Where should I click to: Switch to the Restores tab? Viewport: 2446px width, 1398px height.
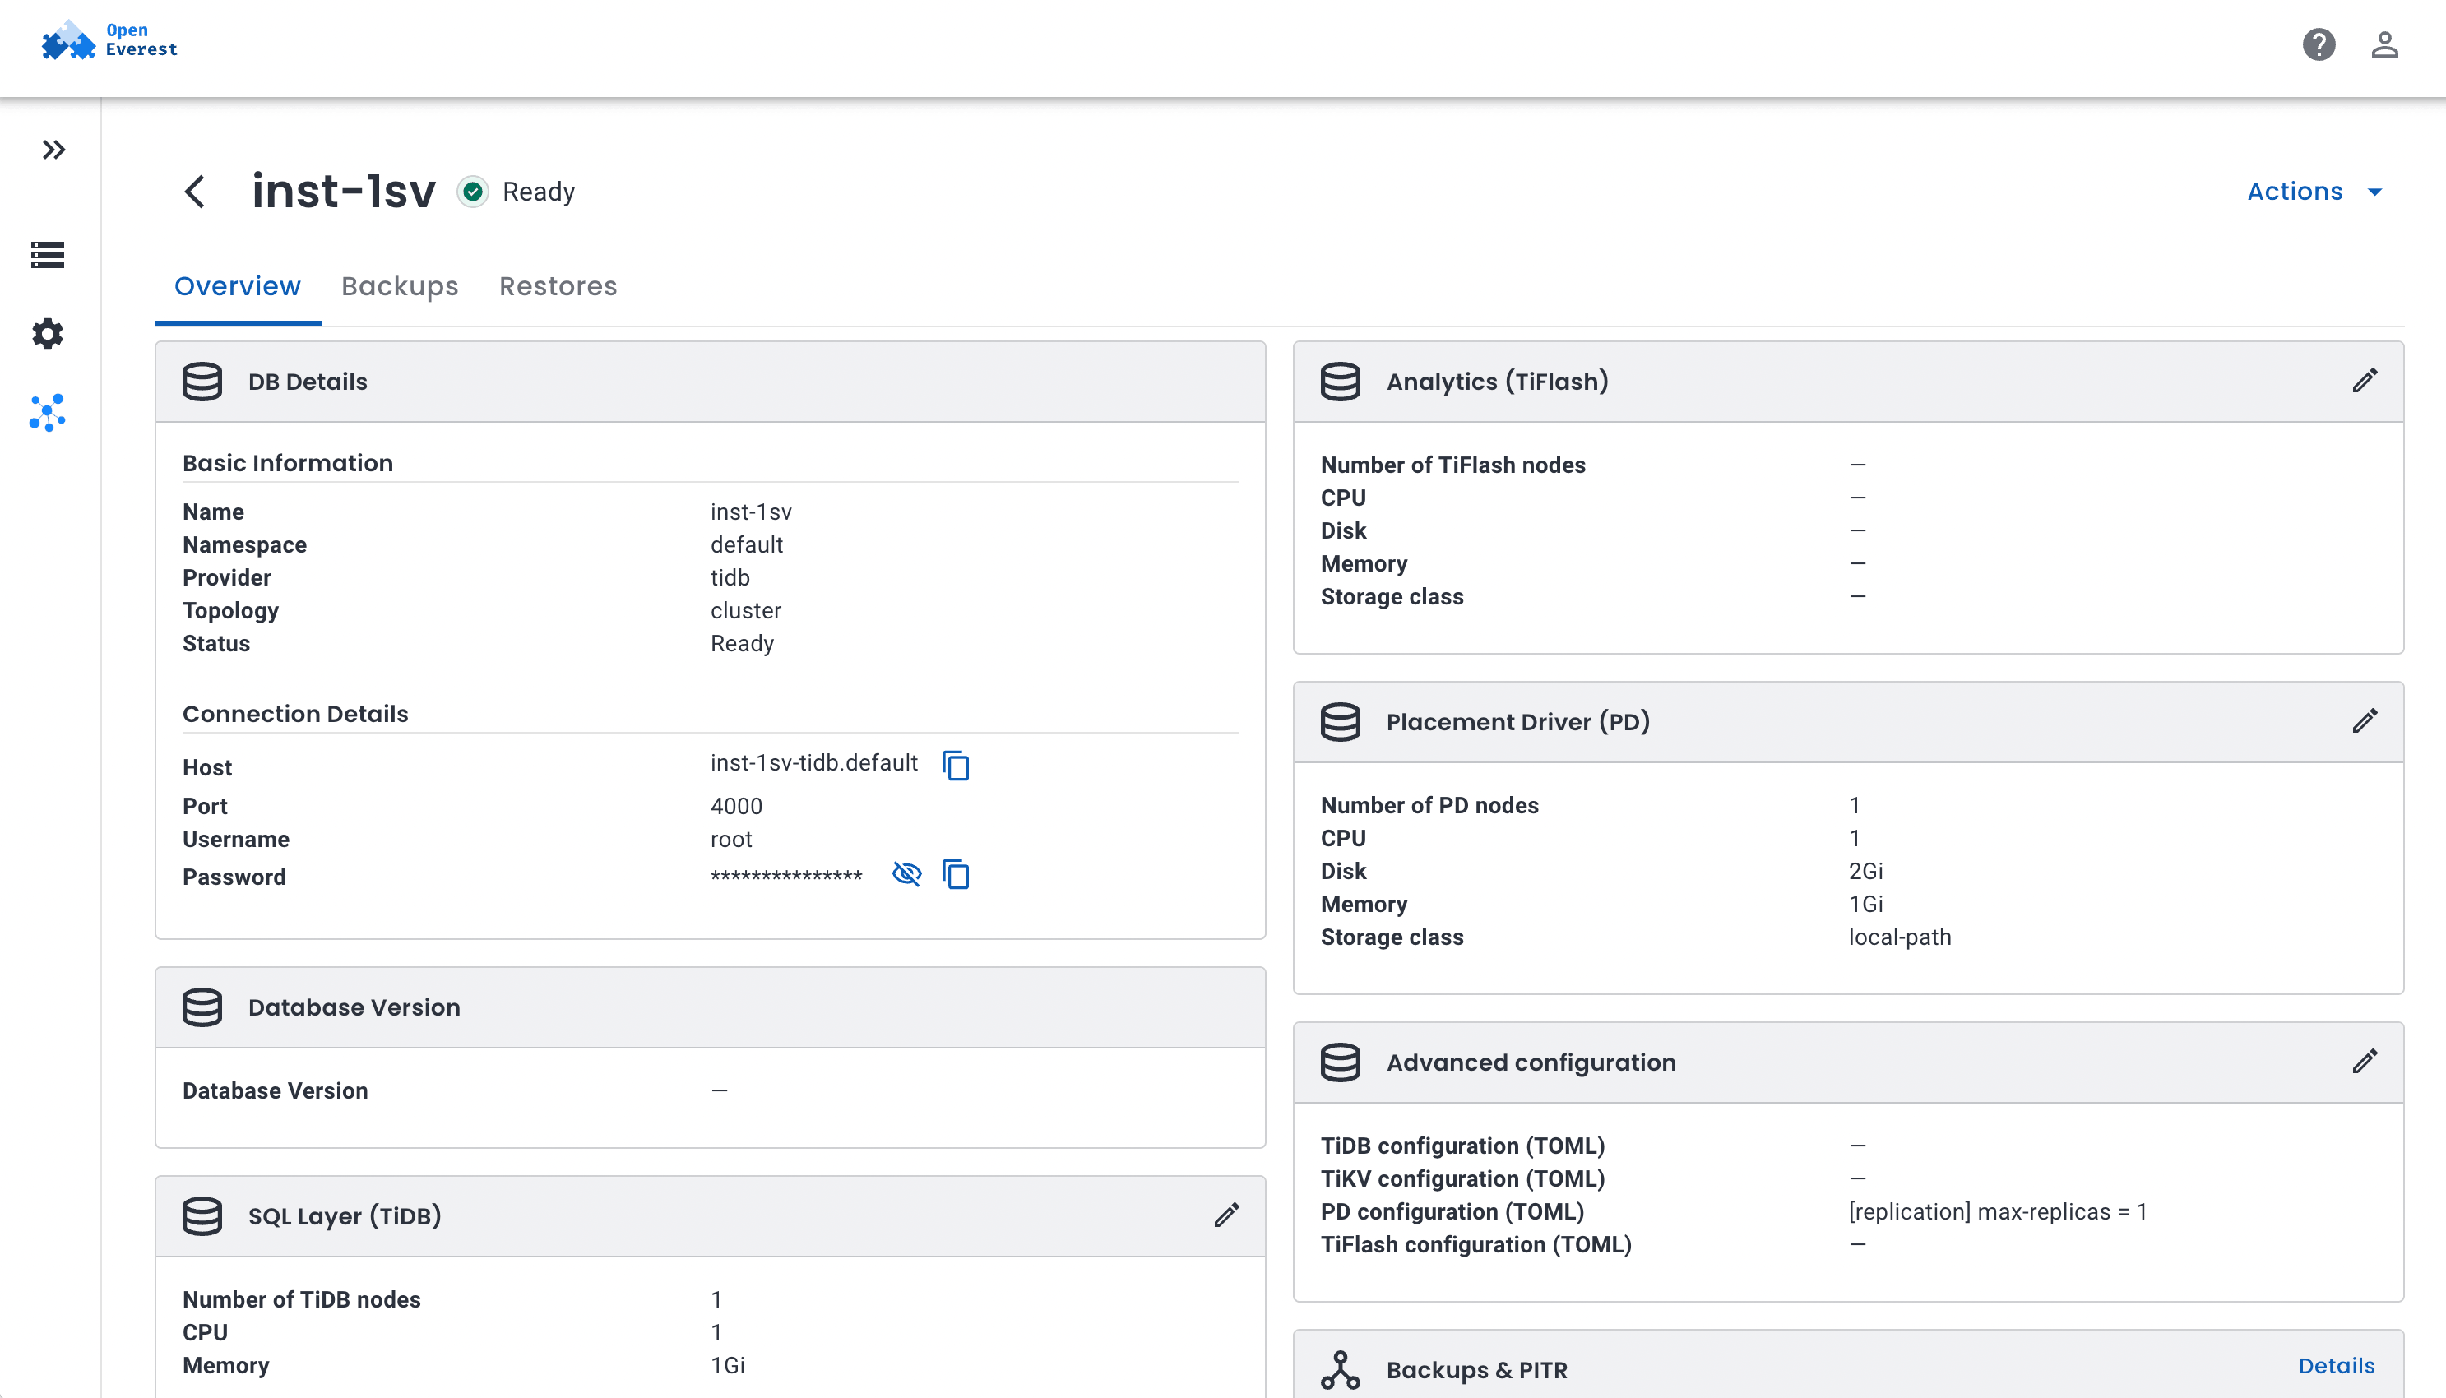pos(558,286)
